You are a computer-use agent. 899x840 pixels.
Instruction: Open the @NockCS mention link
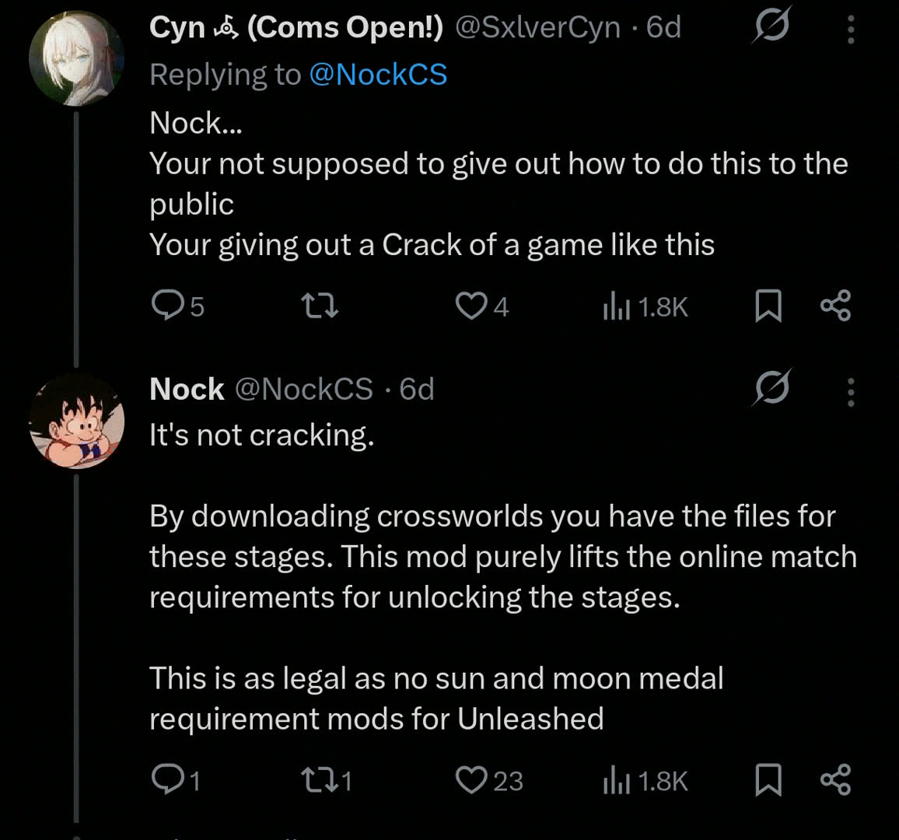tap(379, 75)
